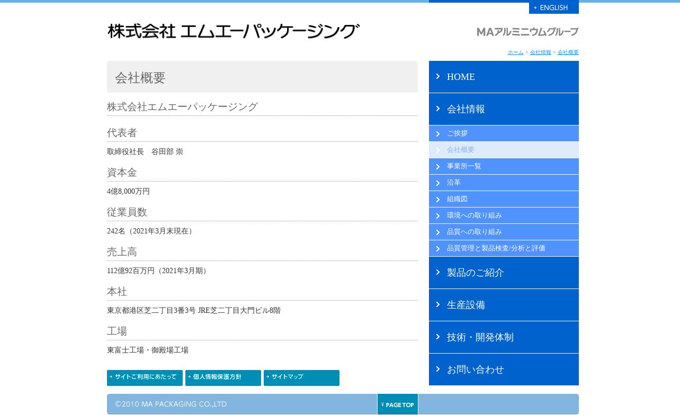The width and height of the screenshot is (680, 415).
Task: Open the 会社情報 breadcrumb link
Action: (540, 52)
